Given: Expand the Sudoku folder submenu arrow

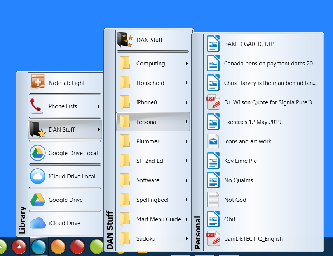Looking at the screenshot, I should [x=187, y=239].
